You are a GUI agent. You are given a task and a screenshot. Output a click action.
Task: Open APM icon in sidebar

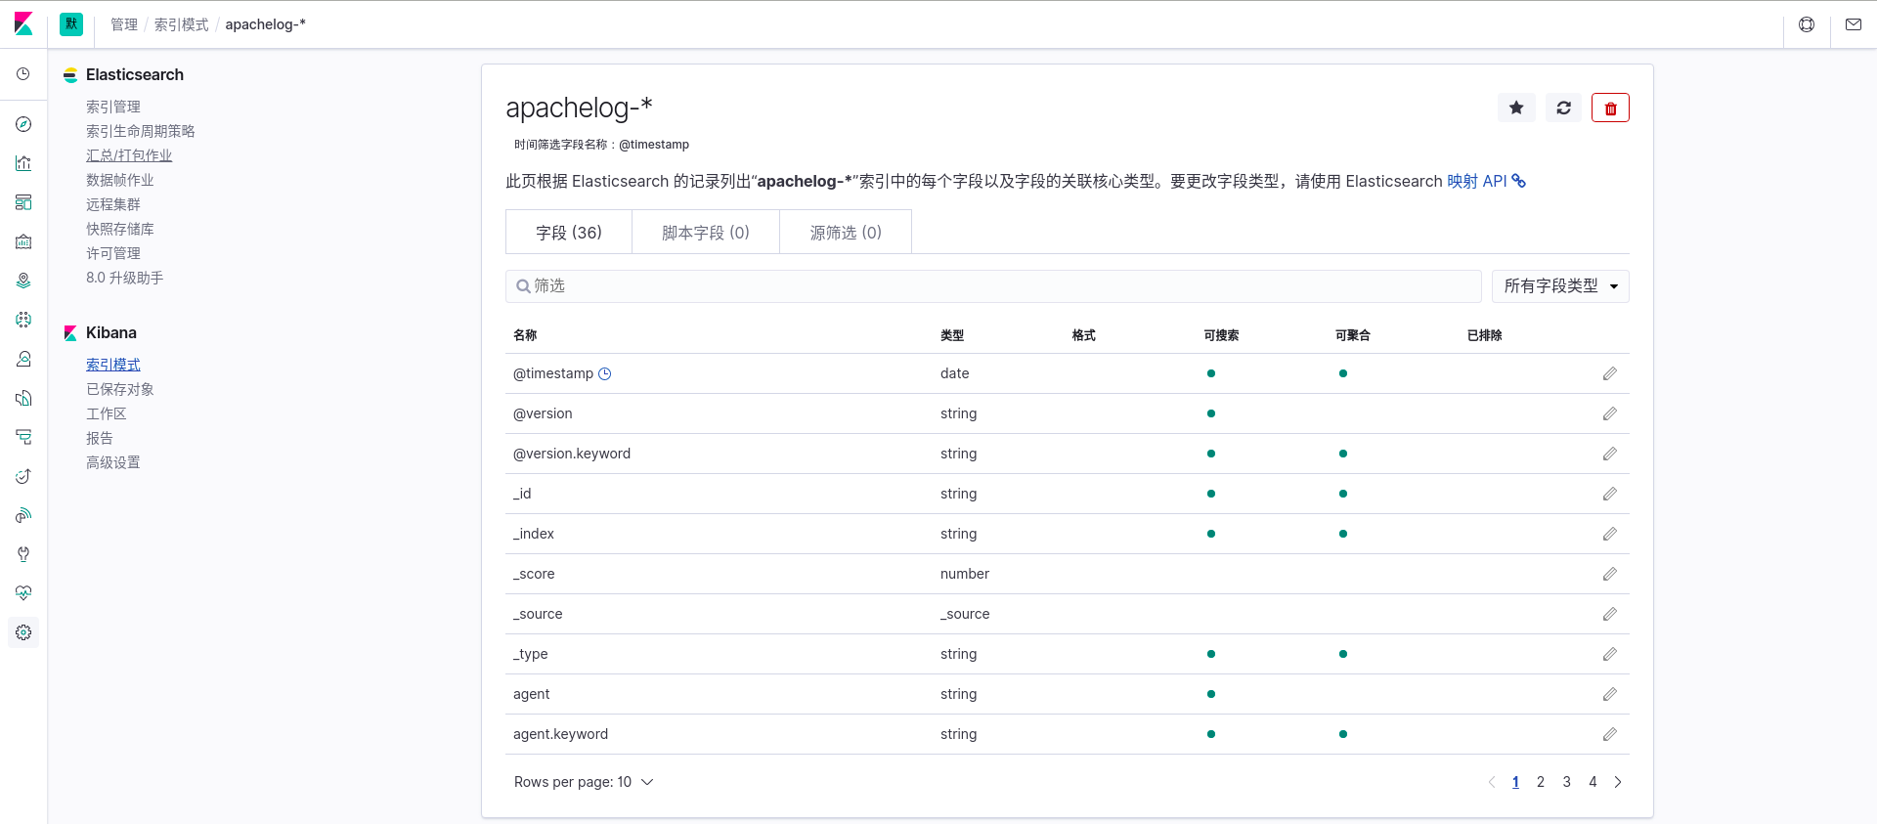click(x=23, y=437)
